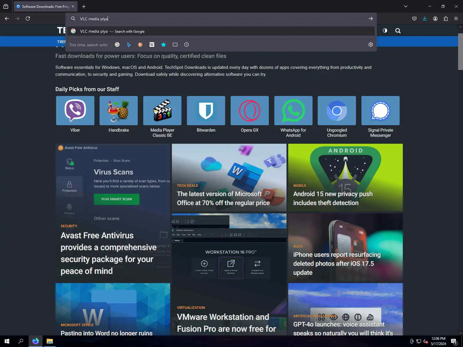Search this time with Wikipedia icon
The width and height of the screenshot is (463, 347).
pos(152,45)
